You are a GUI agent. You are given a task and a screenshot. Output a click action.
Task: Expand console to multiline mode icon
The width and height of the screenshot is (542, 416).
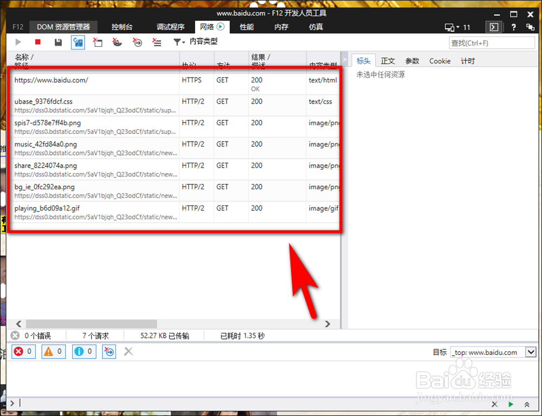(527, 404)
